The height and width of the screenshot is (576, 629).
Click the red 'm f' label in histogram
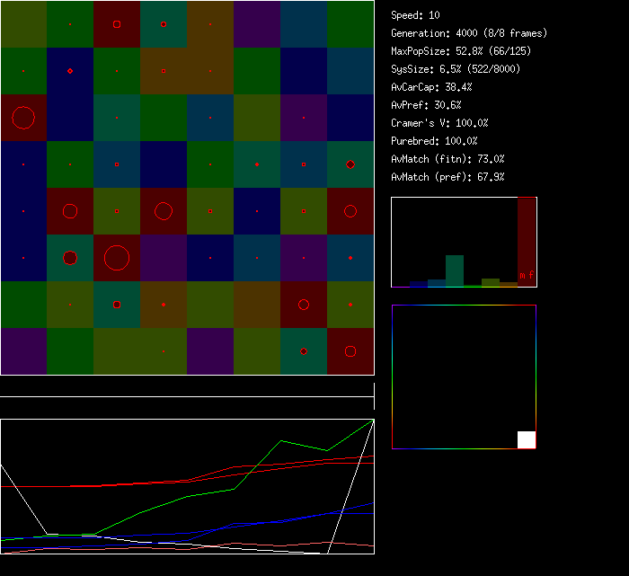[x=527, y=274]
